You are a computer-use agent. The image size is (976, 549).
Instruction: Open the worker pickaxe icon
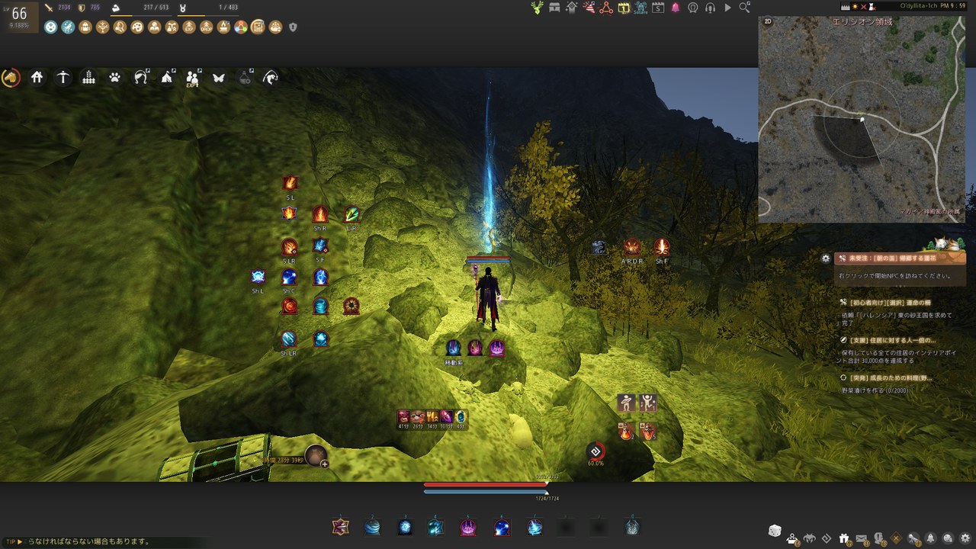point(63,77)
